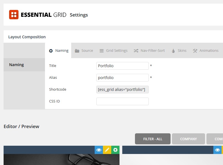The width and height of the screenshot is (223, 165).
Task: Click the shuffle icon beside Nav-Filter-Sort
Action: (136, 51)
